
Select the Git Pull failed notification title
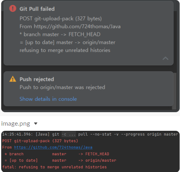(x=37, y=9)
